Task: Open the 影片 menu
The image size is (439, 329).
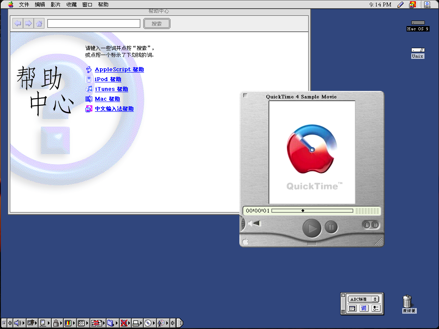Action: pyautogui.click(x=56, y=4)
